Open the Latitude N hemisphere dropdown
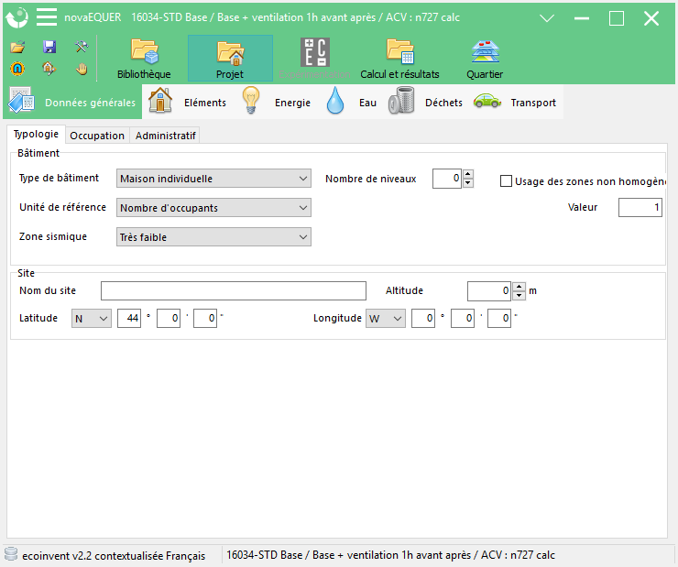The image size is (678, 567). (92, 319)
